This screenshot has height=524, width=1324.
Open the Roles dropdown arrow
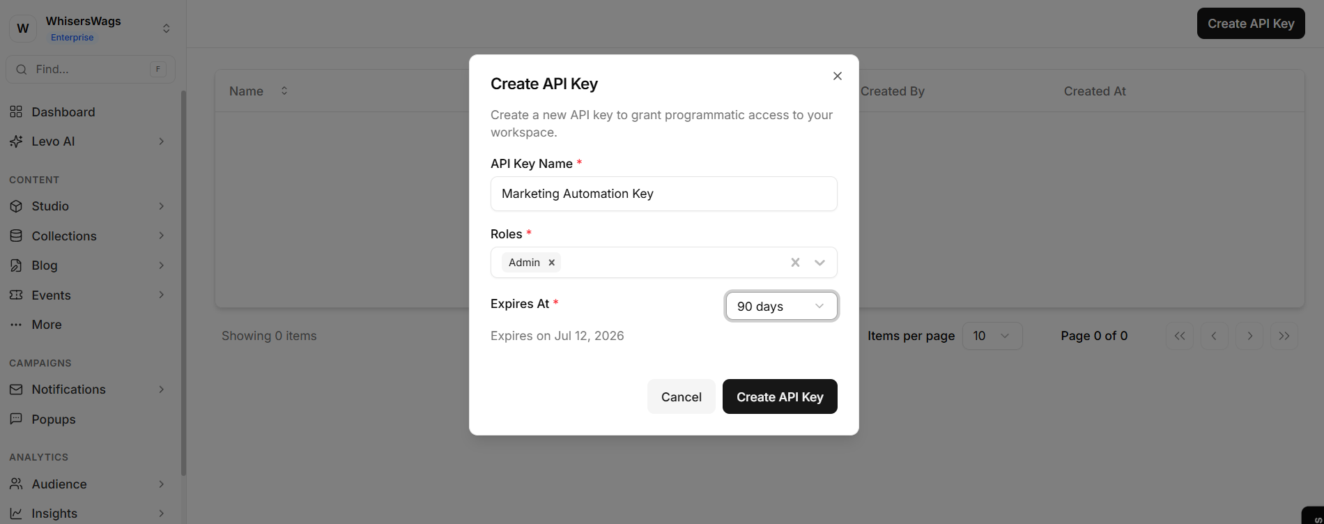820,263
